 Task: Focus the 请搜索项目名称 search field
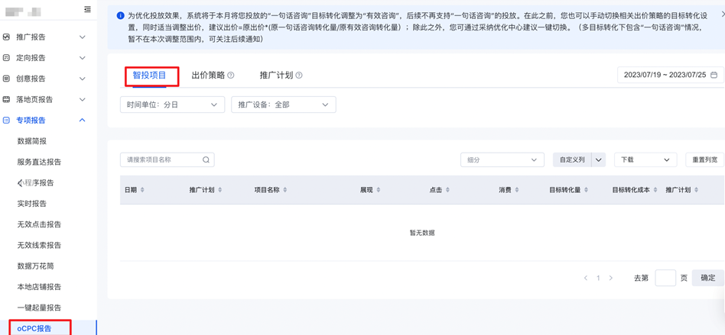click(x=162, y=160)
